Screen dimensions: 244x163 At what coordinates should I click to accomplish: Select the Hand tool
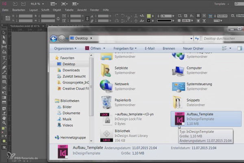[4, 118]
